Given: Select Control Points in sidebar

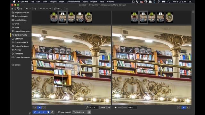Looking at the screenshot, I should coord(19,35).
